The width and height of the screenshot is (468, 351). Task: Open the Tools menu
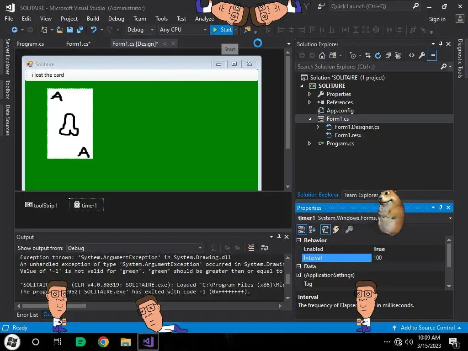pos(161,18)
